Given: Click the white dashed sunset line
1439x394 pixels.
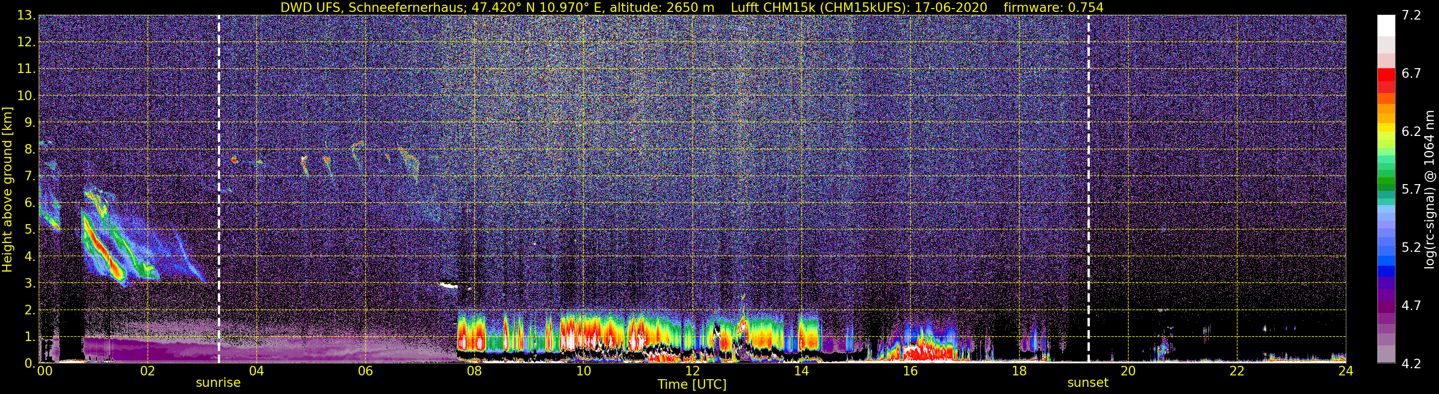Looking at the screenshot, I should click(1089, 189).
